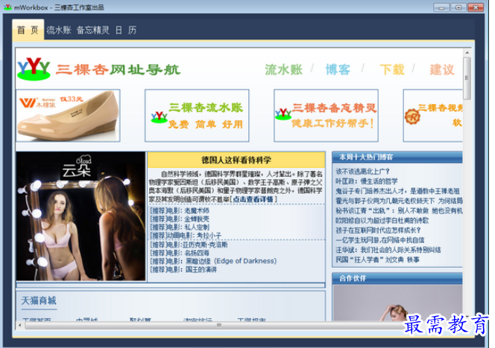Open blog post about 霍光与郭子仪
The width and height of the screenshot is (495, 348).
point(399,201)
